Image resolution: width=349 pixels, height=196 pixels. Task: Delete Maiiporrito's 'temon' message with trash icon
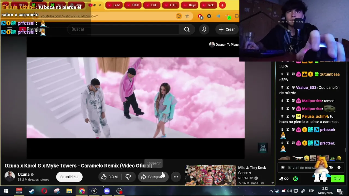click(282, 101)
